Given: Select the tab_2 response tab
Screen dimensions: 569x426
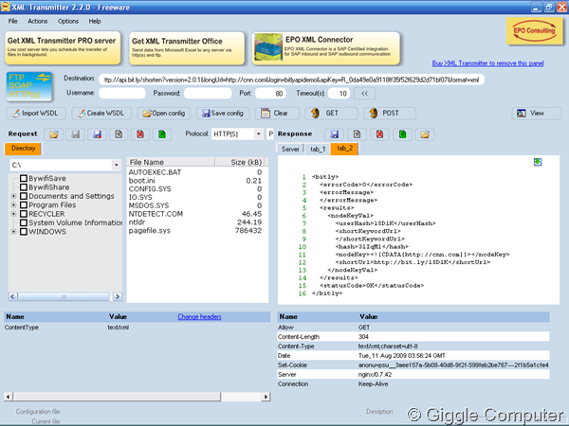Looking at the screenshot, I should (x=344, y=149).
